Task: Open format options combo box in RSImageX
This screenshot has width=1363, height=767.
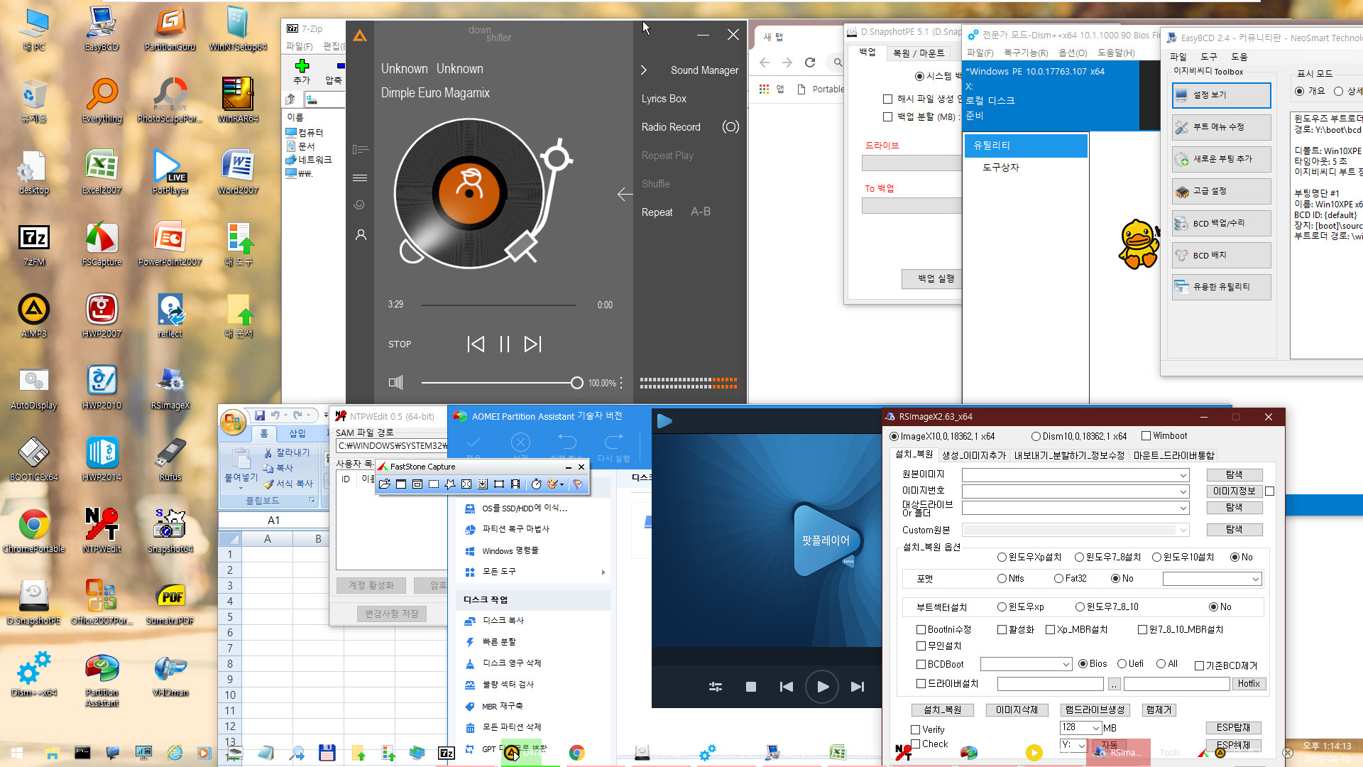Action: [x=1212, y=580]
